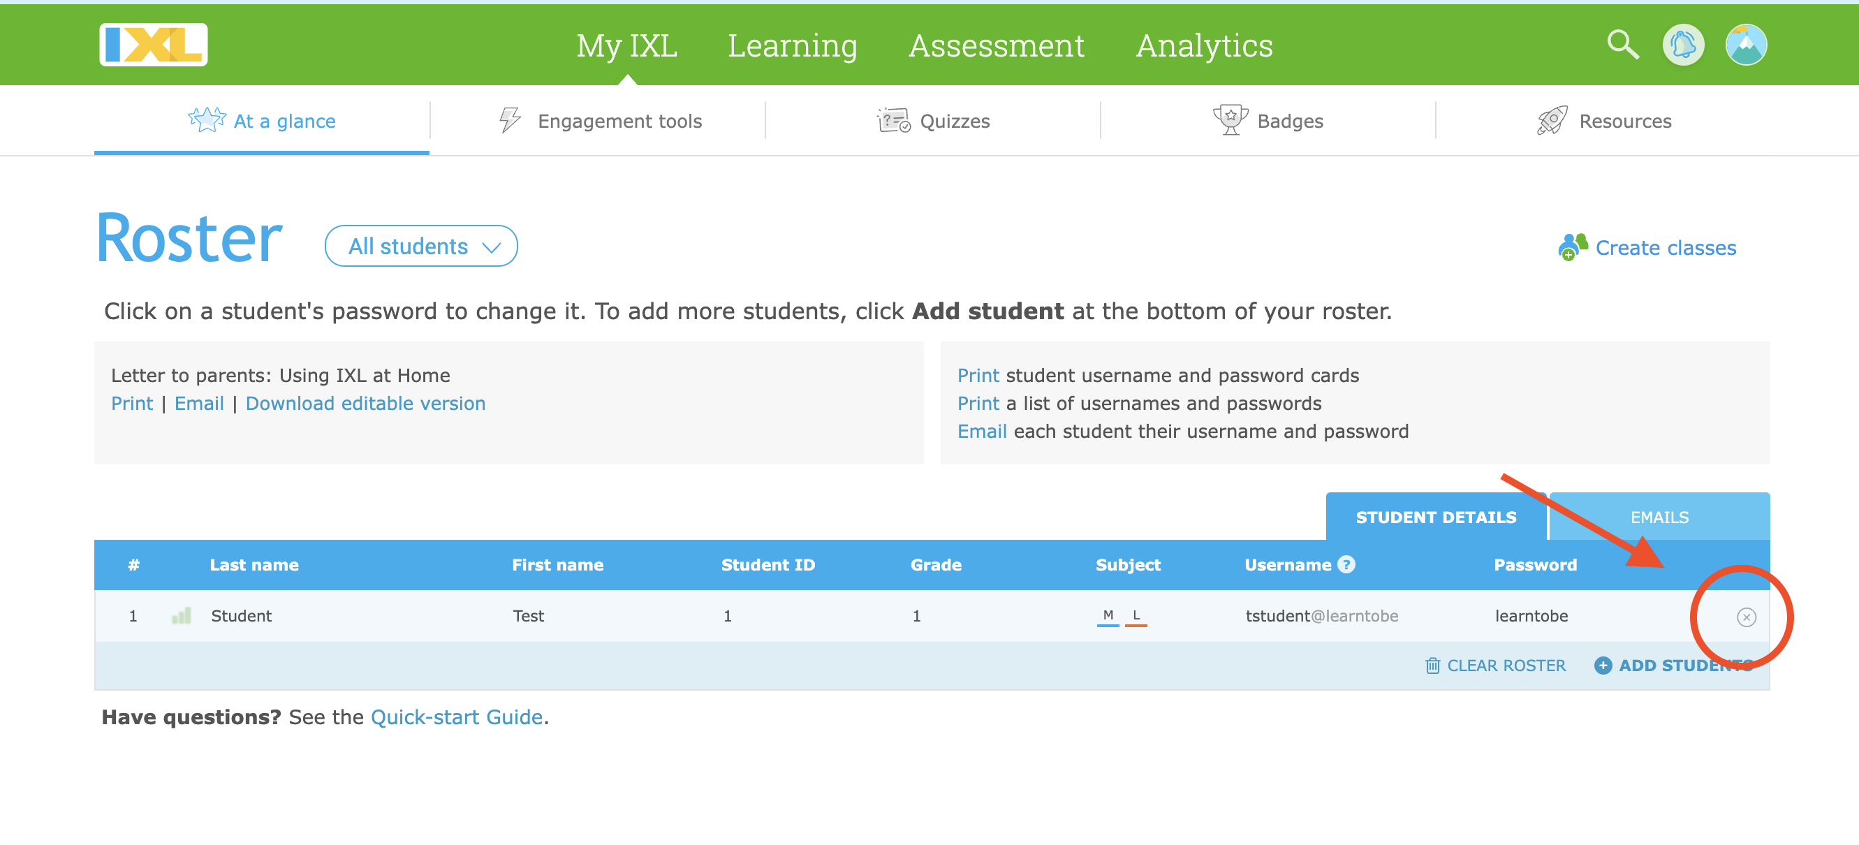
Task: Open the search magnifier icon
Action: coord(1622,45)
